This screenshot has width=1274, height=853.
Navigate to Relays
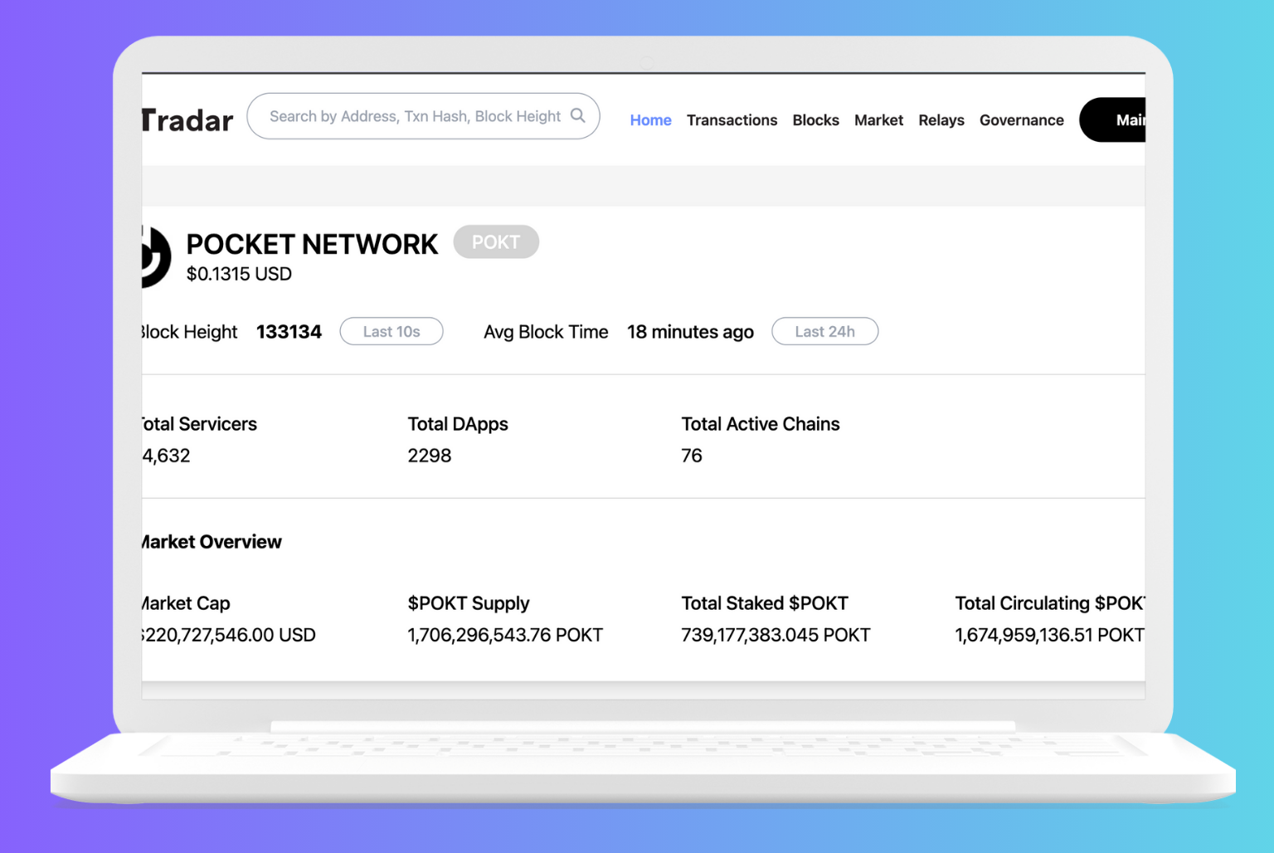click(941, 120)
